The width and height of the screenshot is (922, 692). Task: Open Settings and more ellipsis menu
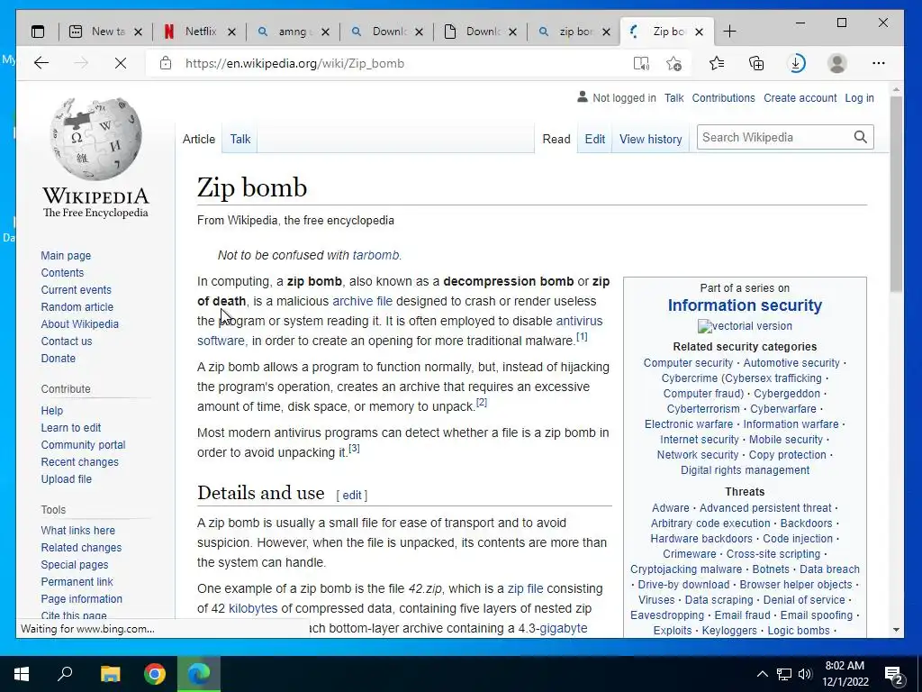click(879, 63)
